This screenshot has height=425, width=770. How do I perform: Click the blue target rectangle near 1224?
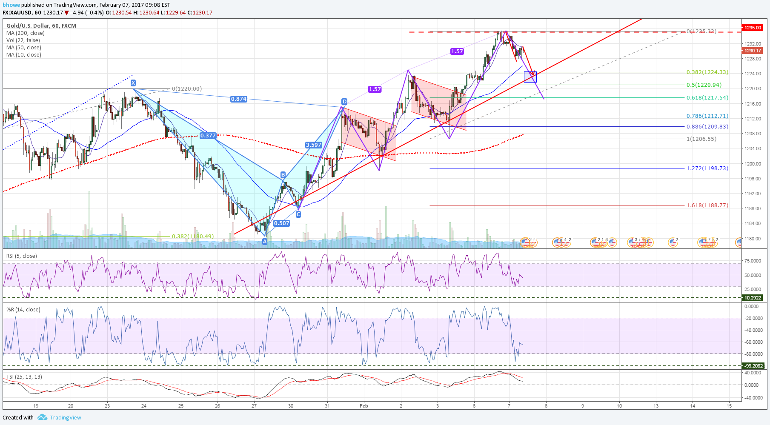(x=530, y=77)
